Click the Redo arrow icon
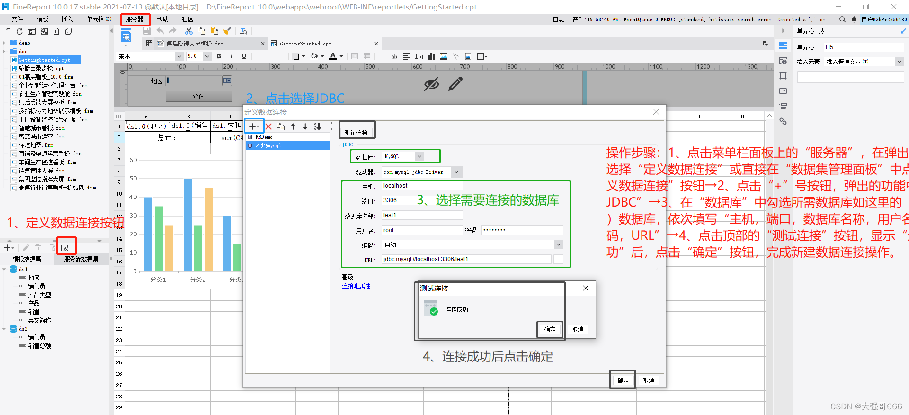 (x=173, y=31)
